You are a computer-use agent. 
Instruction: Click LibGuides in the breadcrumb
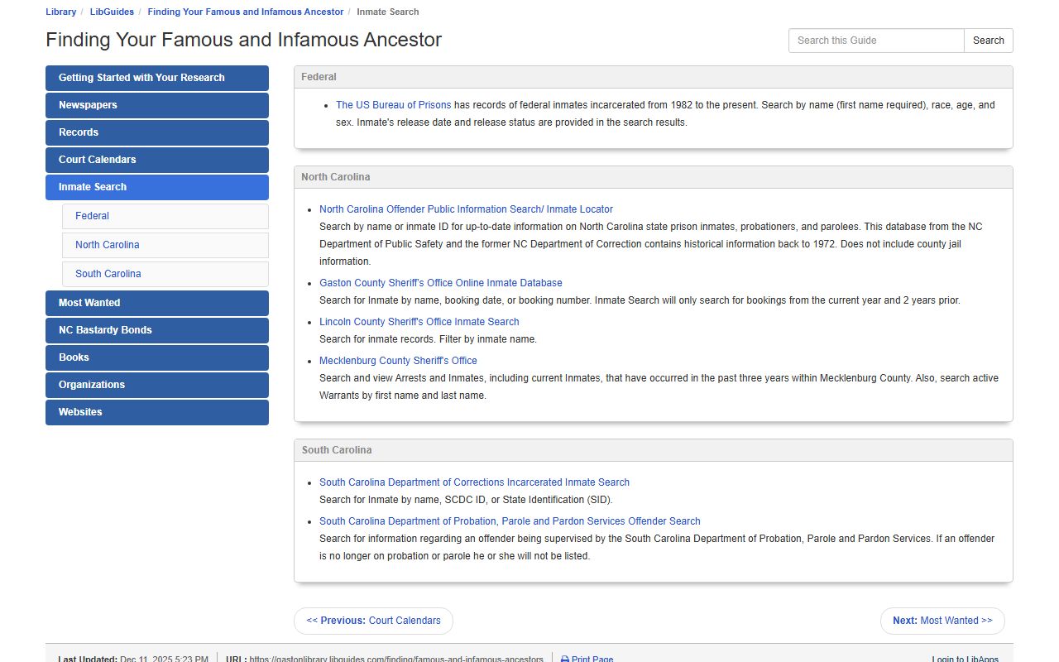coord(112,12)
